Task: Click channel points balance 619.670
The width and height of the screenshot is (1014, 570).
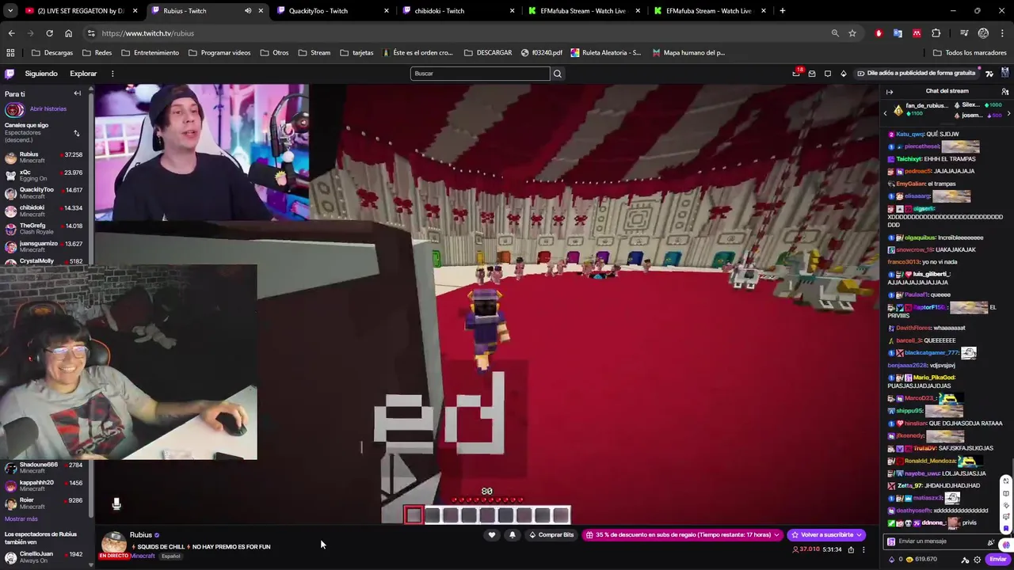Action: point(920,560)
